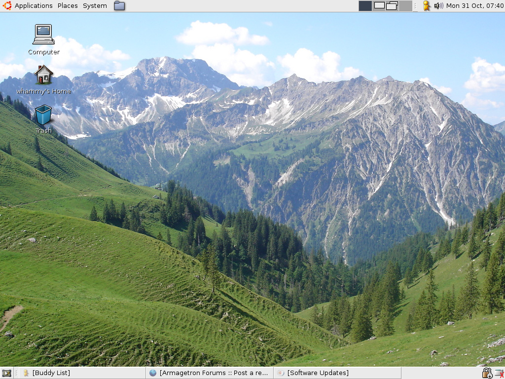505x379 pixels.
Task: Expand the calendar from the clock
Action: click(474, 6)
